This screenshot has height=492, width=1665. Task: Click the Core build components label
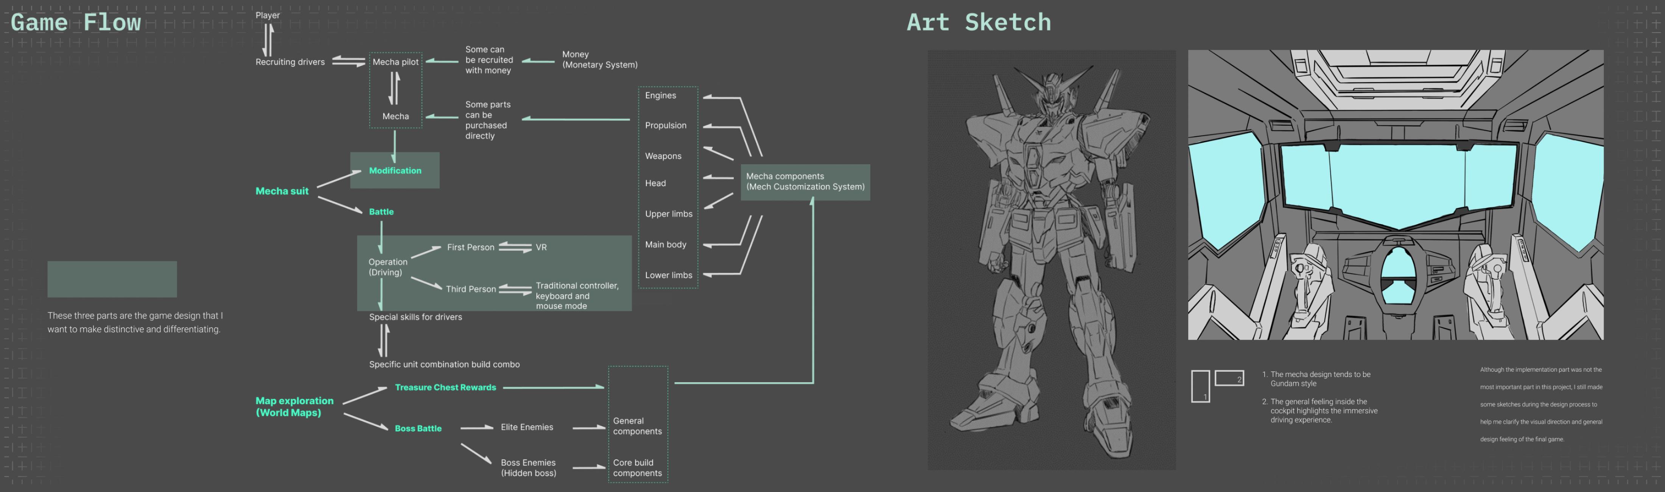point(636,467)
